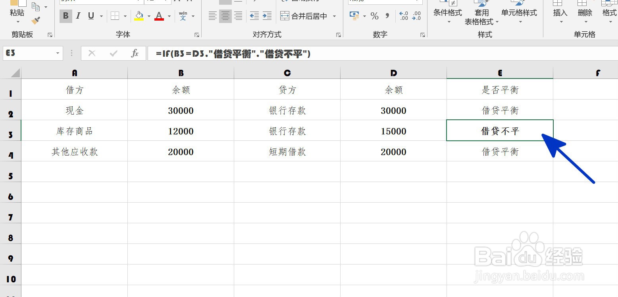
Task: Select cell E3 showing 借贷不平
Action: pos(500,131)
